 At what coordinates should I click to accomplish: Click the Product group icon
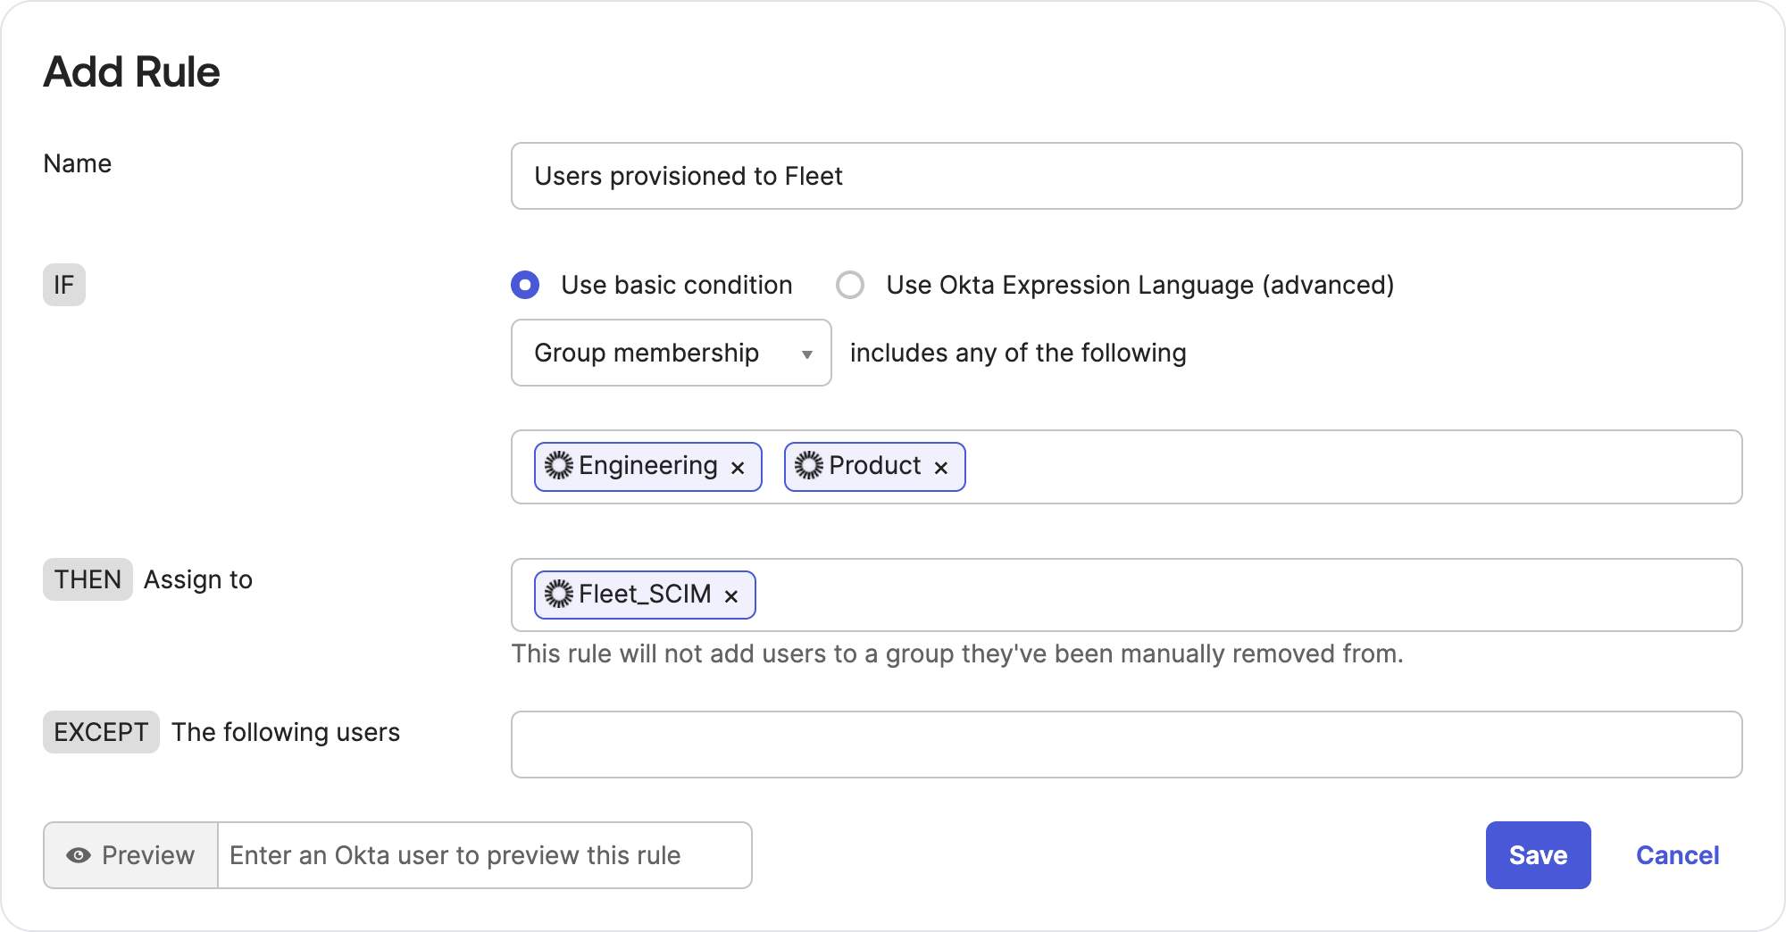pos(809,465)
